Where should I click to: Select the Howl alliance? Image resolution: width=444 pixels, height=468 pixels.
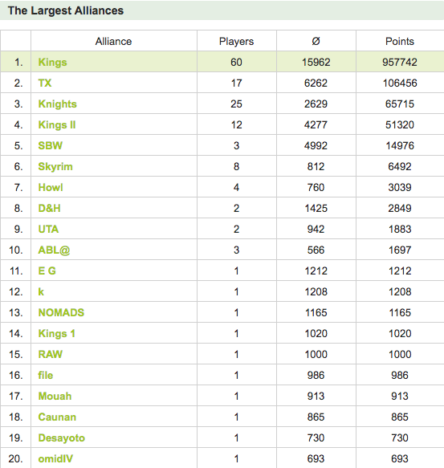pos(51,187)
